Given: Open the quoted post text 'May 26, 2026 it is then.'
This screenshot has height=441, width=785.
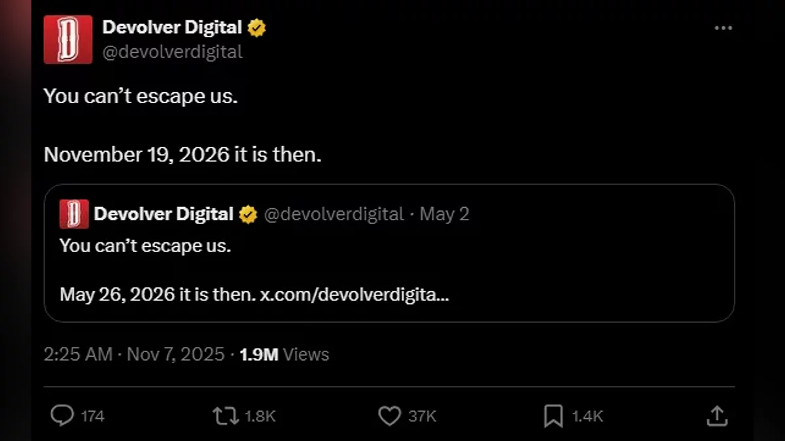Looking at the screenshot, I should coord(157,295).
